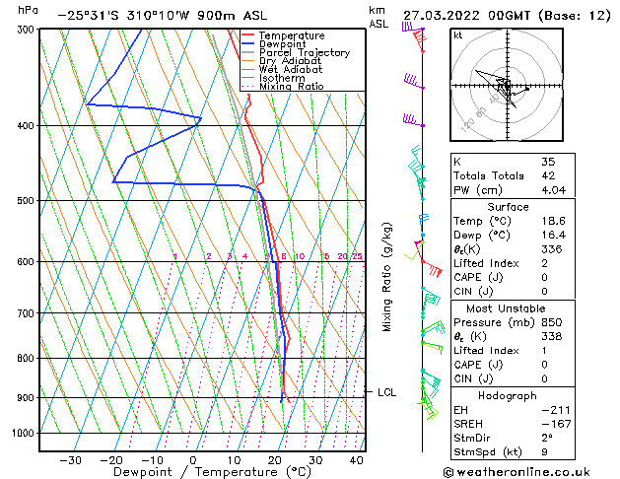Click the '-30' temperature axis tick

(70, 460)
